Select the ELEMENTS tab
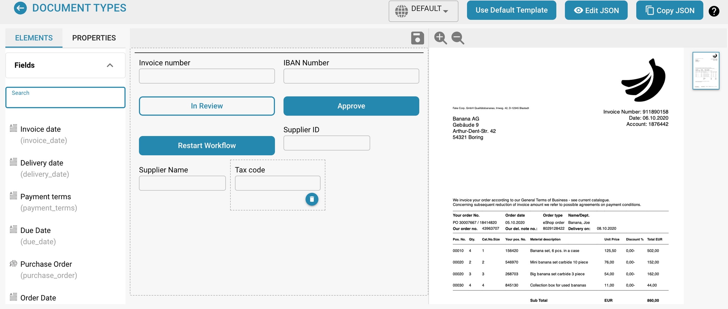 (34, 38)
